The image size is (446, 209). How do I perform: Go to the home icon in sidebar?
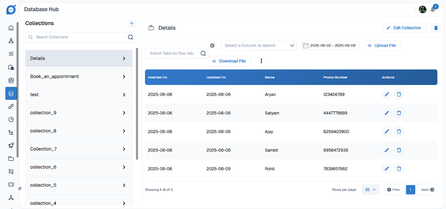pyautogui.click(x=11, y=28)
